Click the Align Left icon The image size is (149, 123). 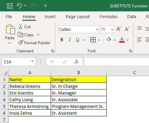tap(140, 40)
